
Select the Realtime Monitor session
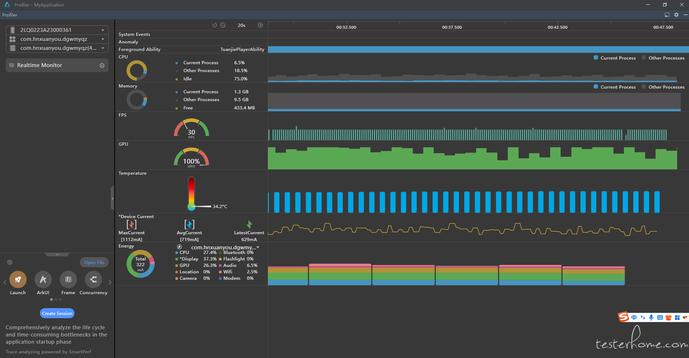click(57, 65)
